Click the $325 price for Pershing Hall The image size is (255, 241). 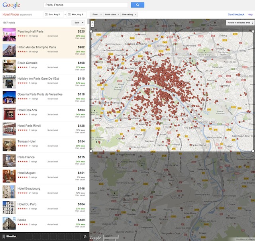click(x=81, y=31)
